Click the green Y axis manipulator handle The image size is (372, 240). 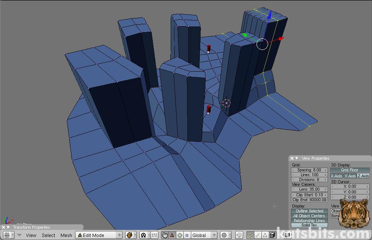point(244,35)
